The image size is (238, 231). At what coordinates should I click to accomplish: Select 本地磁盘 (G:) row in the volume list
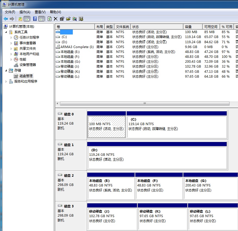[146, 62]
